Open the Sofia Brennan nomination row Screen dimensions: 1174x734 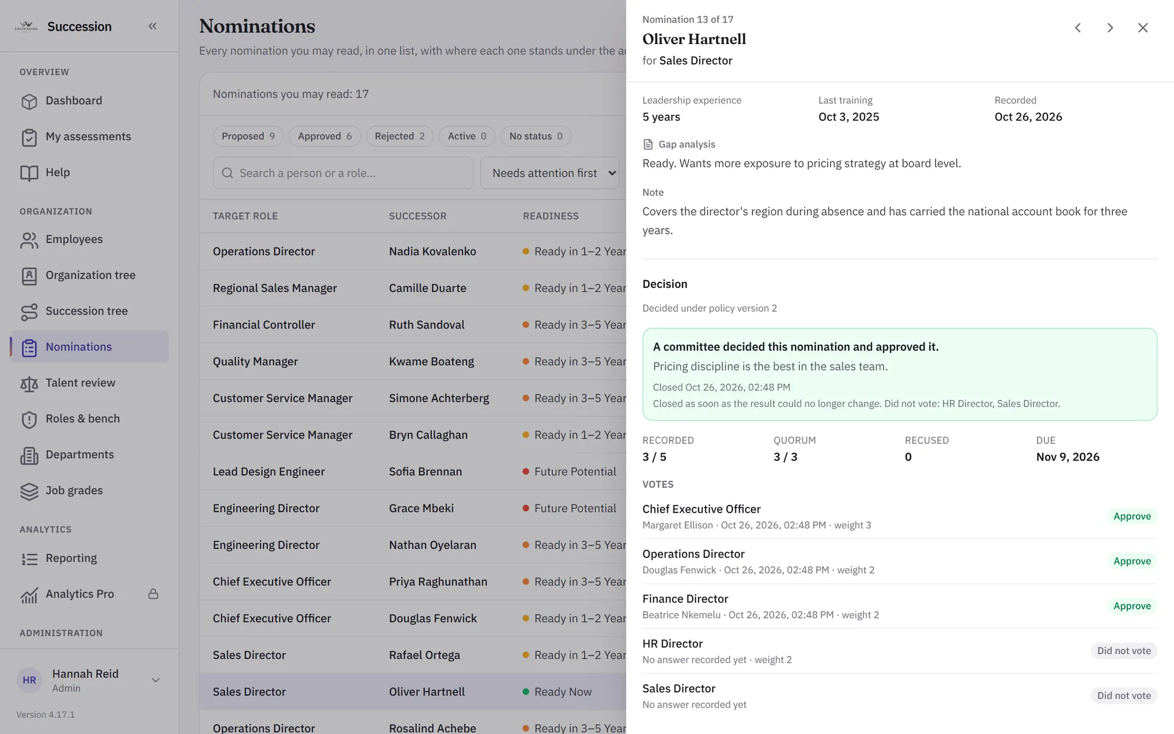pyautogui.click(x=413, y=472)
